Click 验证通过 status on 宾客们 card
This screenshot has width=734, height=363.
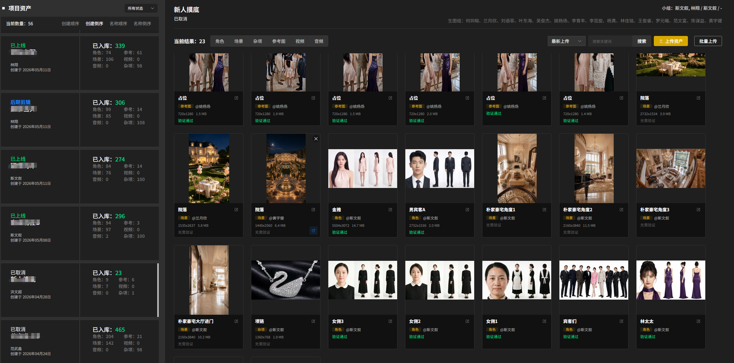pyautogui.click(x=571, y=337)
